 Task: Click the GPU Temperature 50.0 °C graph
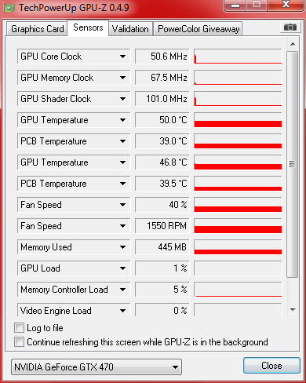tap(238, 120)
